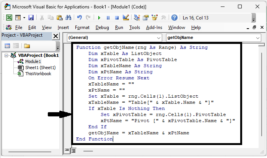Click 'If xTable Is Nothing Then' line
The image size is (267, 158).
tap(127, 108)
